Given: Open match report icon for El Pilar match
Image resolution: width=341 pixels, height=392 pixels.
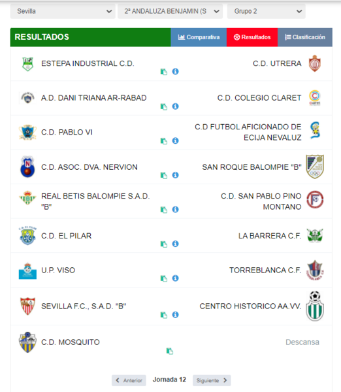Looking at the screenshot, I should 164,244.
